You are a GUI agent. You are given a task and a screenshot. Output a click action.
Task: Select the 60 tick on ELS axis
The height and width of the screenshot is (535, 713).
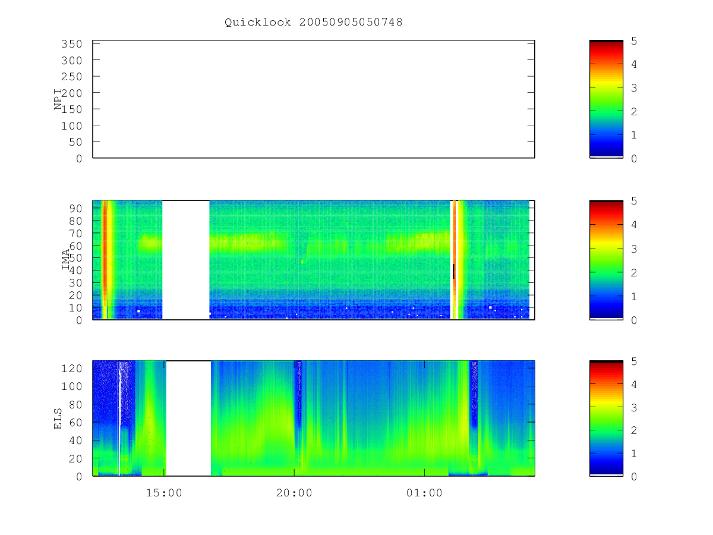(x=74, y=422)
